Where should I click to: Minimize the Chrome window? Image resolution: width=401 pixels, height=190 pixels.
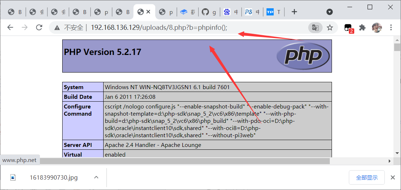tap(349, 7)
